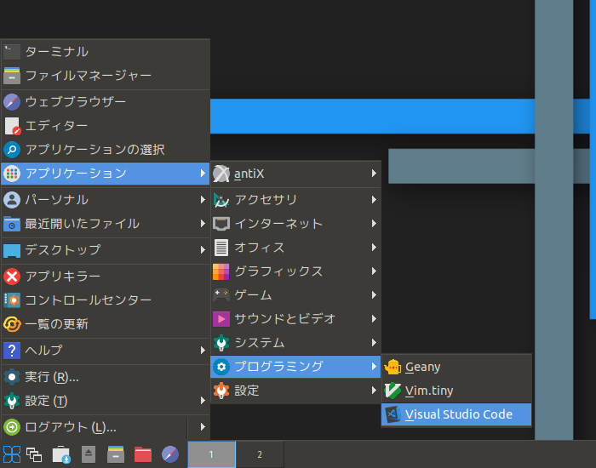Screen dimensions: 596x468
Task: Open the ターミナル menu entry
Action: tap(106, 52)
